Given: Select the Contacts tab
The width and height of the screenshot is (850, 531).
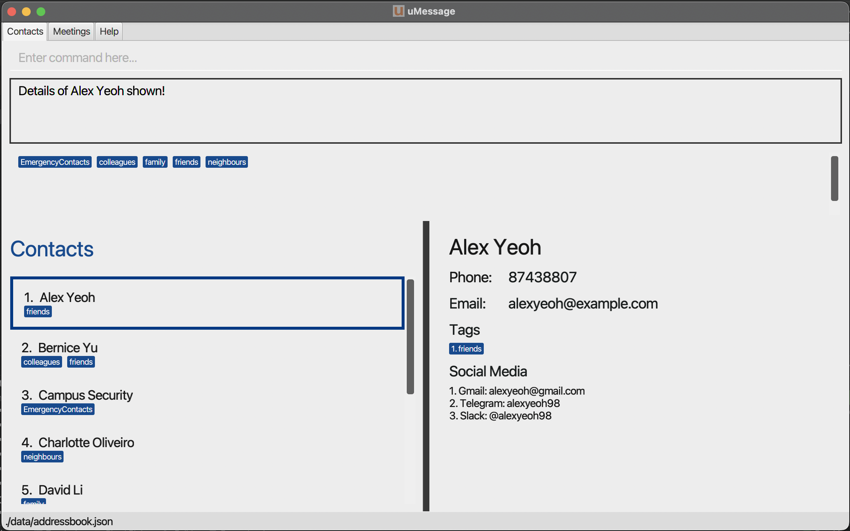Looking at the screenshot, I should [25, 31].
